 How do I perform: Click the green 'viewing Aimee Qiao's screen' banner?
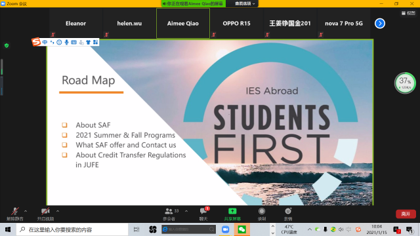tap(193, 3)
